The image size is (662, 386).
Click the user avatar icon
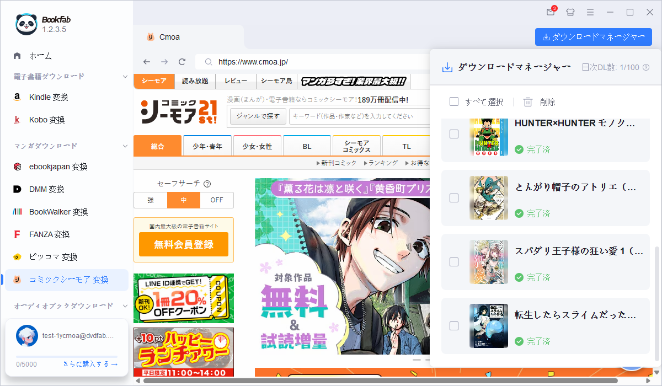pos(27,336)
